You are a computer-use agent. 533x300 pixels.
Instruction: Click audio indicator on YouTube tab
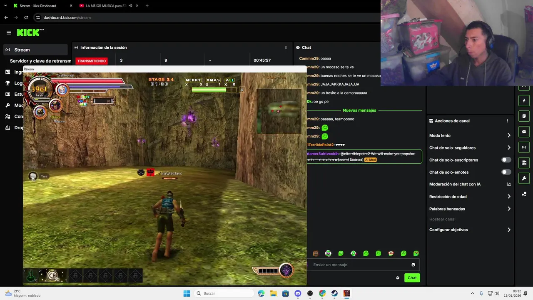coord(130,6)
